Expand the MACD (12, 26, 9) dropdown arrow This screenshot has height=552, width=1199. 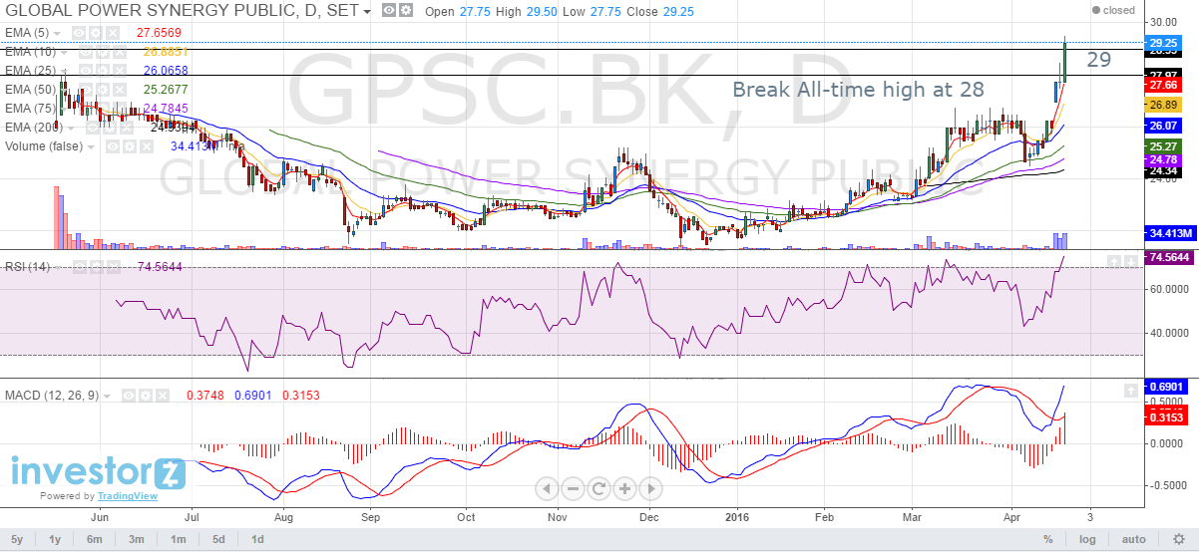pos(107,397)
